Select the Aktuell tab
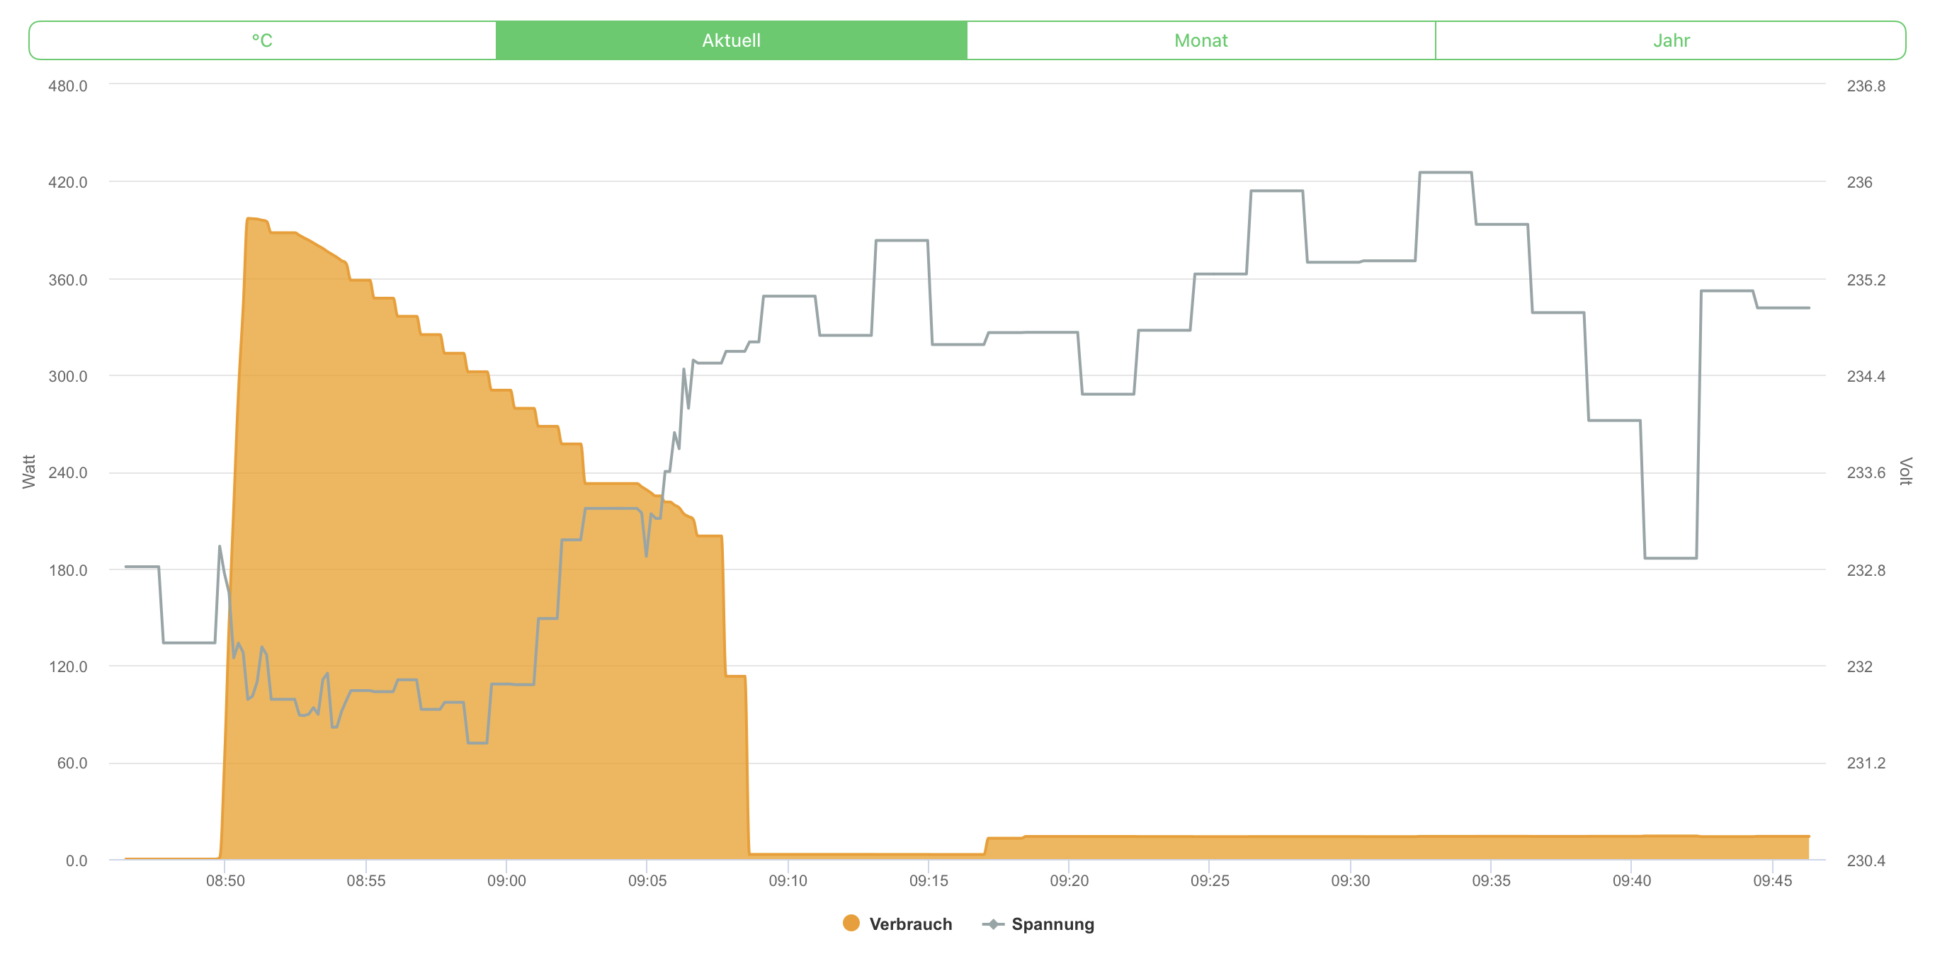Image resolution: width=1935 pixels, height=954 pixels. (731, 40)
